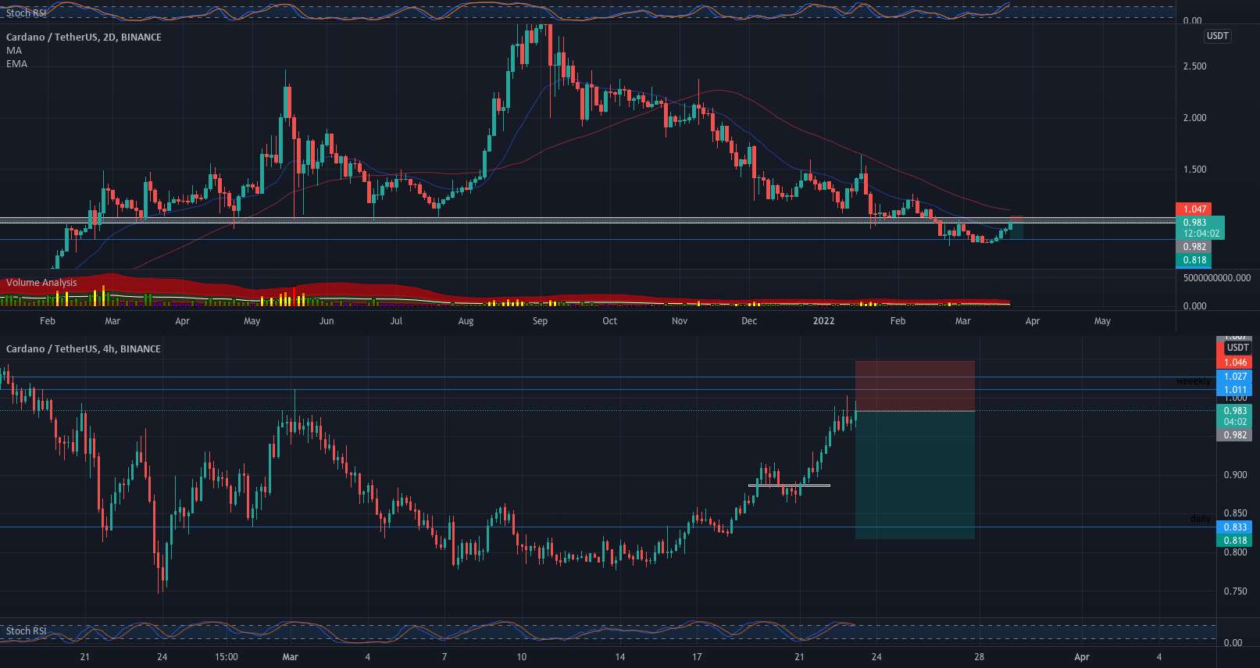Screen dimensions: 1260x668
Task: Click the Aug label on time axis
Action: coord(466,321)
